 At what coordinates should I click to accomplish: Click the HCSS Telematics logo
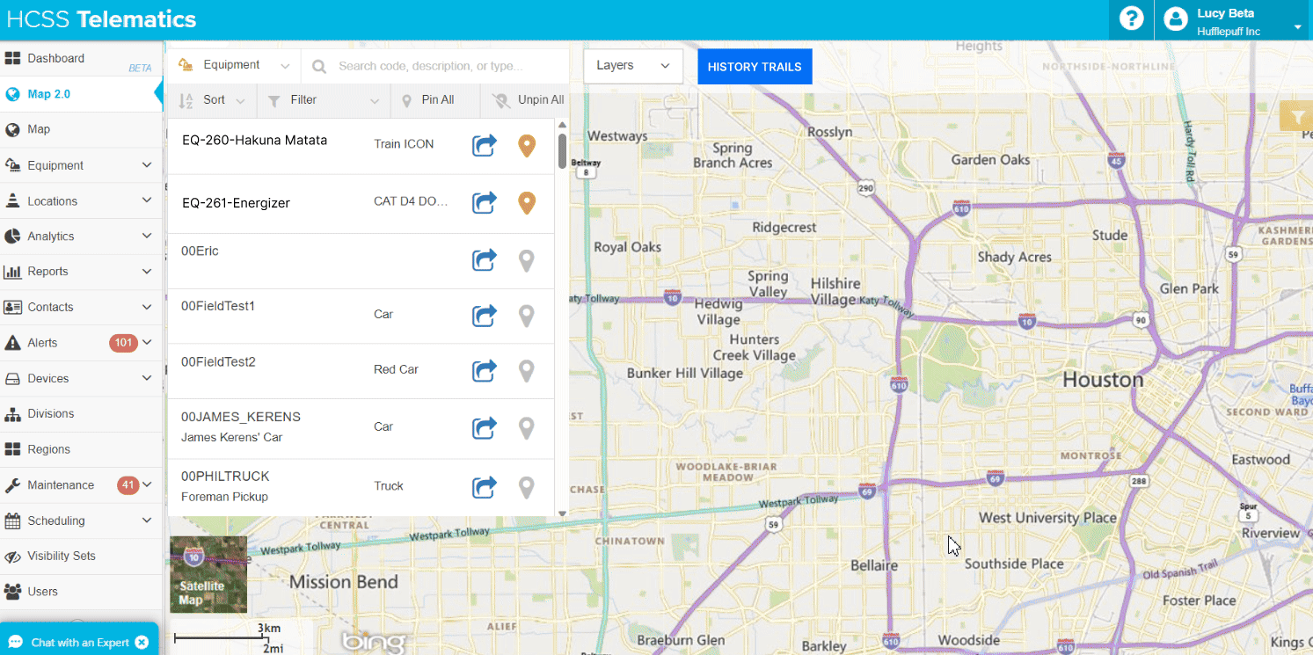(101, 19)
